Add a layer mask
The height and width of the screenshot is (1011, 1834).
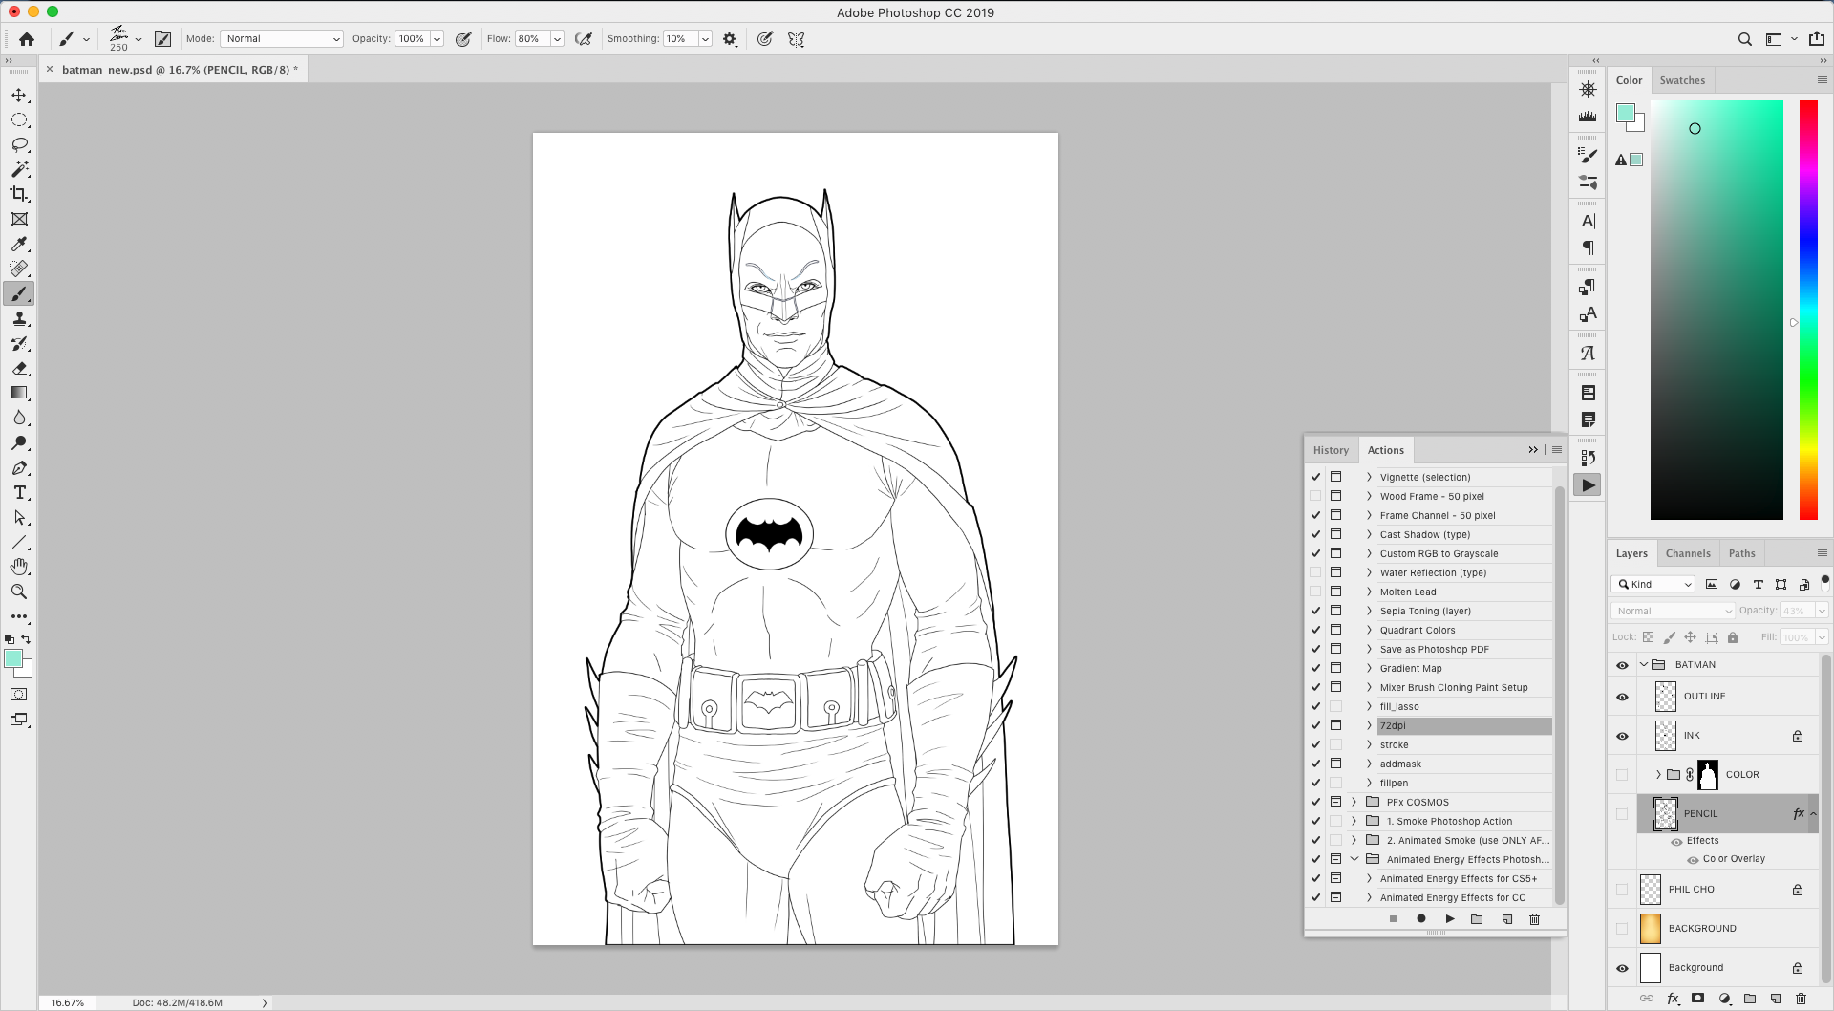pos(1698,999)
